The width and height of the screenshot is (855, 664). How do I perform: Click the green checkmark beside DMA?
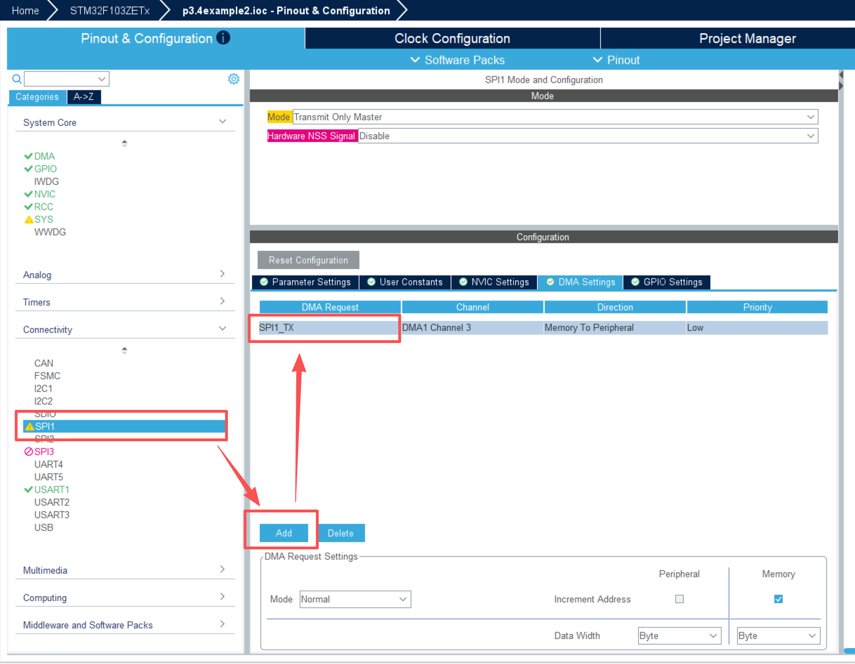click(29, 156)
